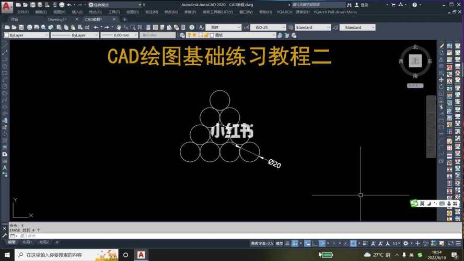Toggle ortho mode in status bar
This screenshot has height=261, width=464.
(x=315, y=243)
